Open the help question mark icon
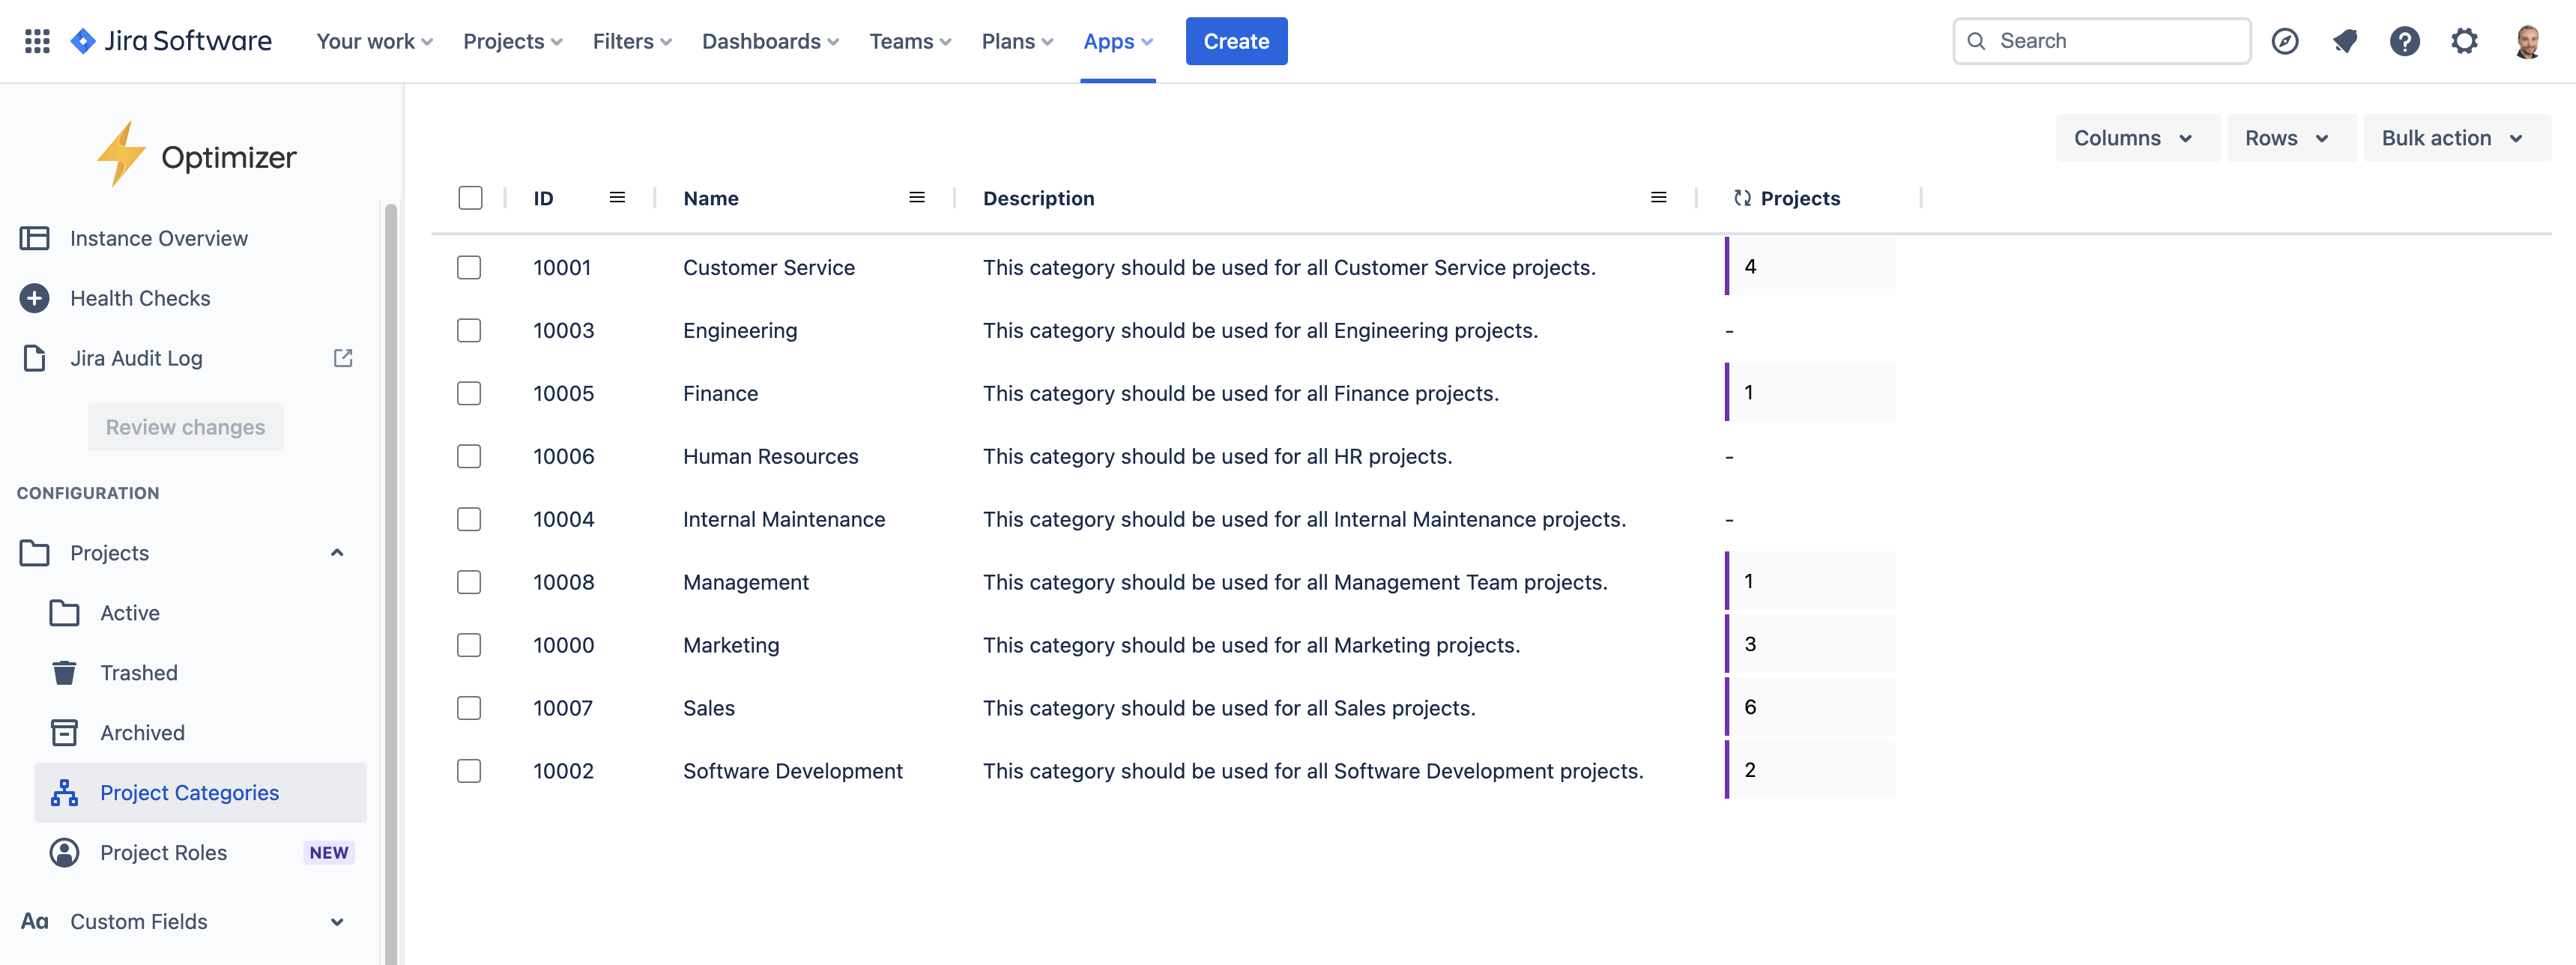Viewport: 2576px width, 965px height. click(2404, 41)
